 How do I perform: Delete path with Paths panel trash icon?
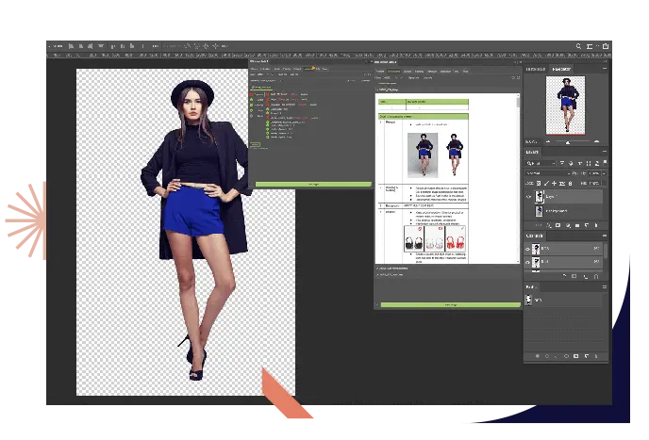(x=596, y=356)
